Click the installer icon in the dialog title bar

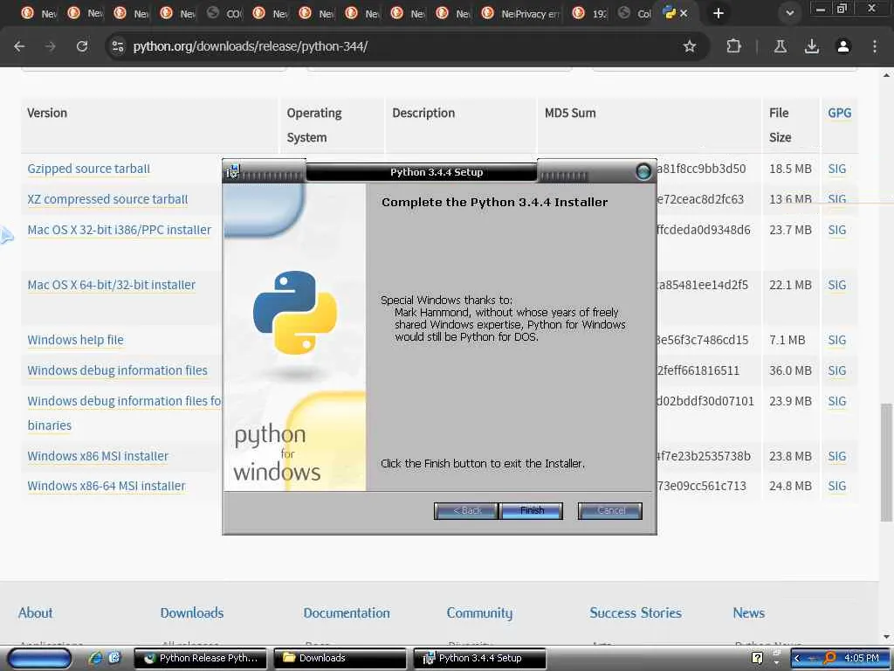[x=232, y=171]
